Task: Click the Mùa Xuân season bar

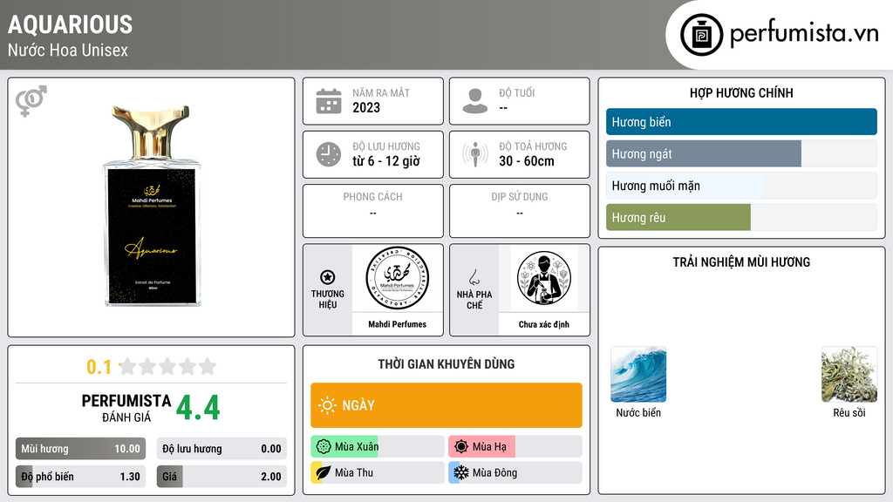Action: [x=378, y=447]
